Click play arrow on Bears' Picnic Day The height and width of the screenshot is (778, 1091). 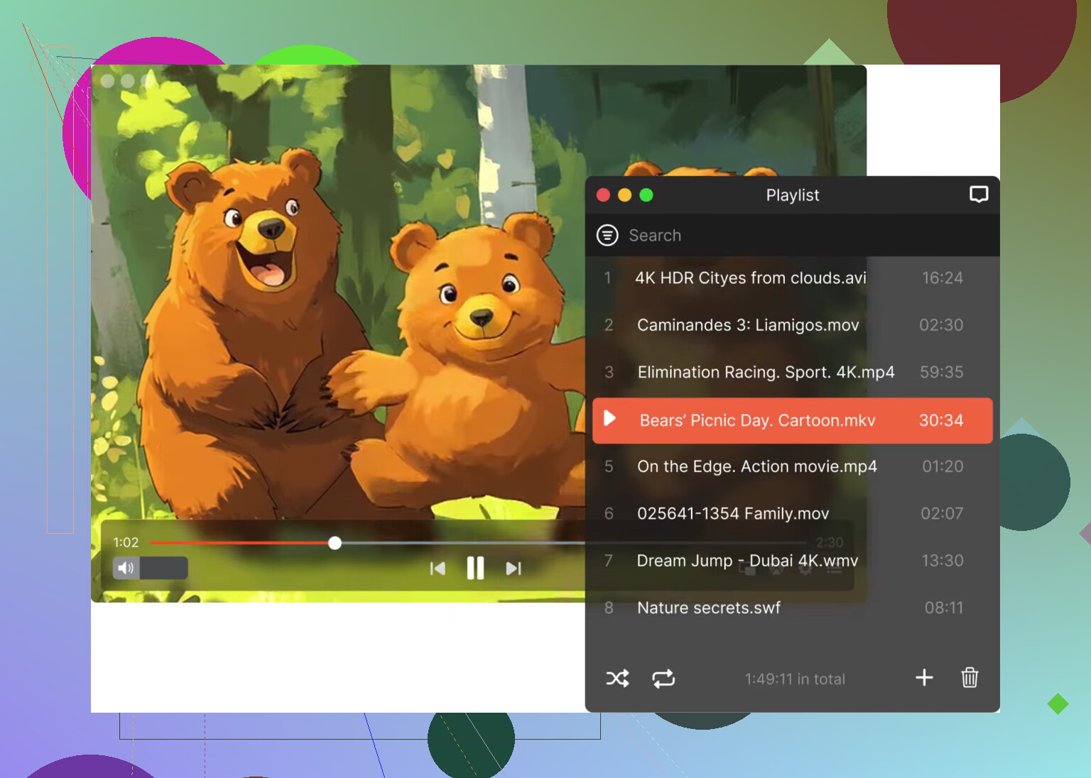(609, 419)
